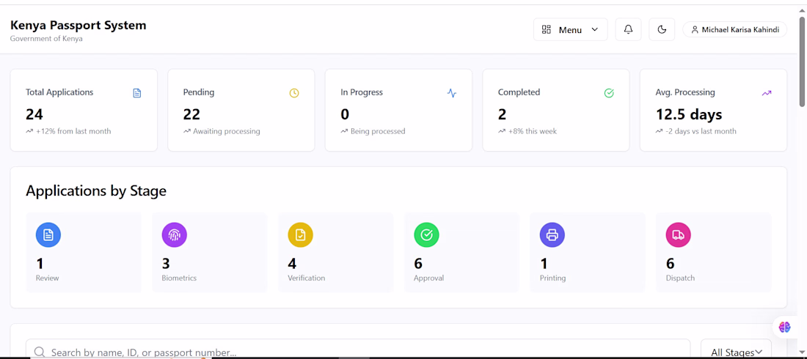Image resolution: width=807 pixels, height=359 pixels.
Task: Click the Total Applications document icon
Action: coord(137,93)
